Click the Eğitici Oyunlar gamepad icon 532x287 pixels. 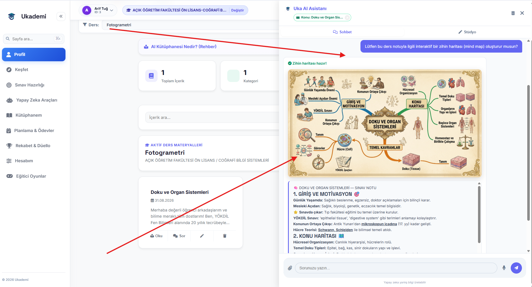(10, 176)
